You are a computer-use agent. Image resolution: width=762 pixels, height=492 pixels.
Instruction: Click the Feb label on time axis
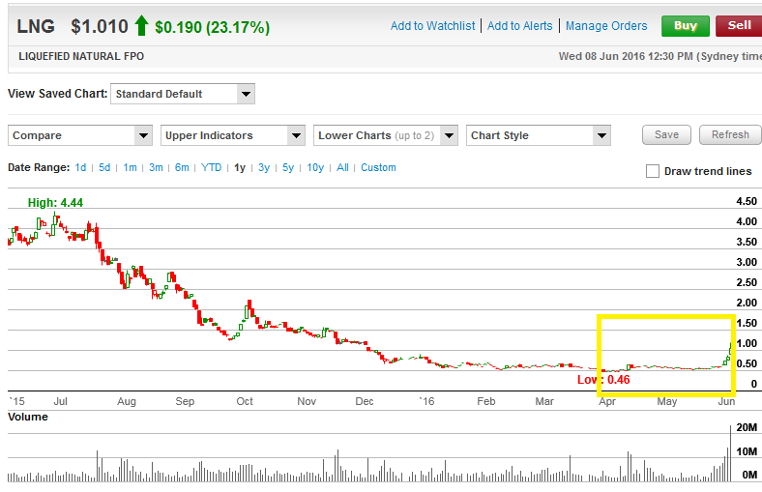click(x=486, y=401)
